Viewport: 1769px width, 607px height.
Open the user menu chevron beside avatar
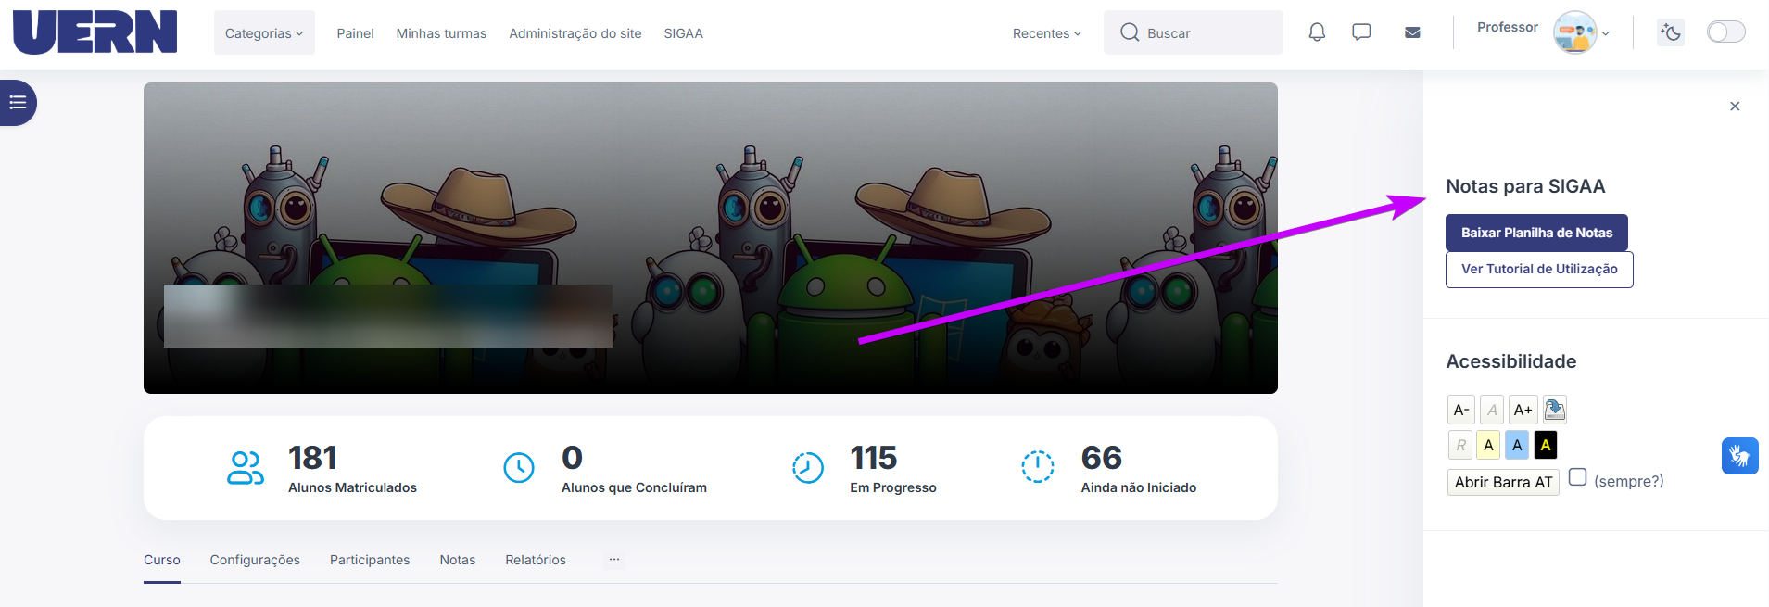click(x=1605, y=33)
